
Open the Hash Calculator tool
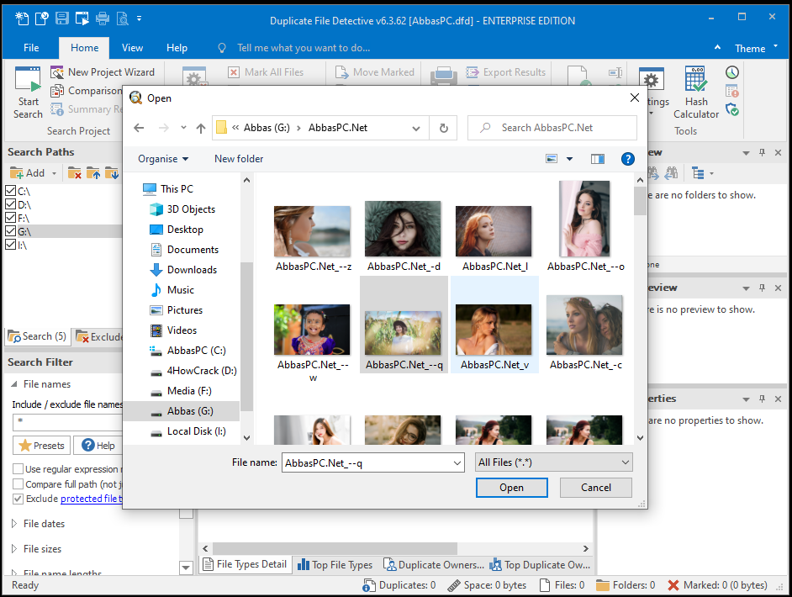[x=695, y=93]
